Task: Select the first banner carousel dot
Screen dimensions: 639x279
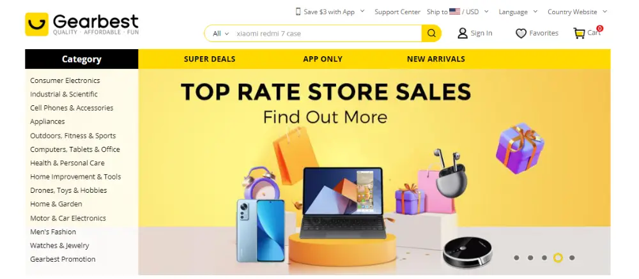Action: [x=516, y=258]
